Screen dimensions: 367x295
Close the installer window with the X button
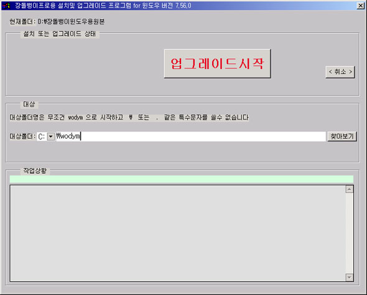tap(360, 6)
